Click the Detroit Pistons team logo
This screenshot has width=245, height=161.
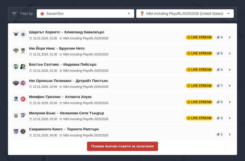coord(23,83)
